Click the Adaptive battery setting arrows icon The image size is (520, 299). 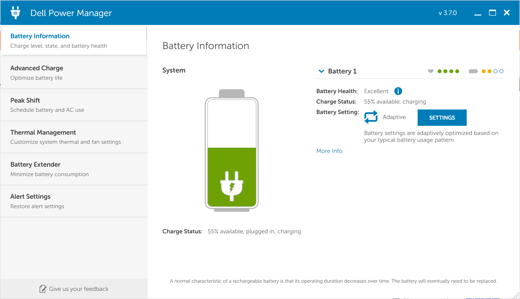click(x=371, y=117)
